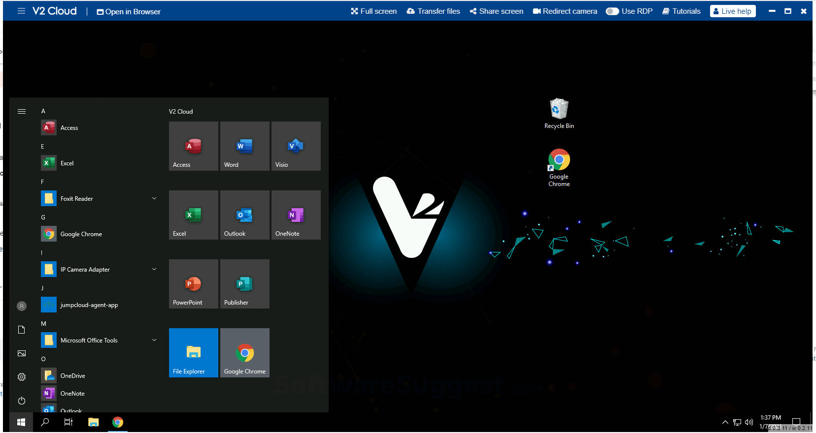Screen dimensions: 816x433
Task: Open Settings from the Start menu sidebar
Action: [x=22, y=377]
